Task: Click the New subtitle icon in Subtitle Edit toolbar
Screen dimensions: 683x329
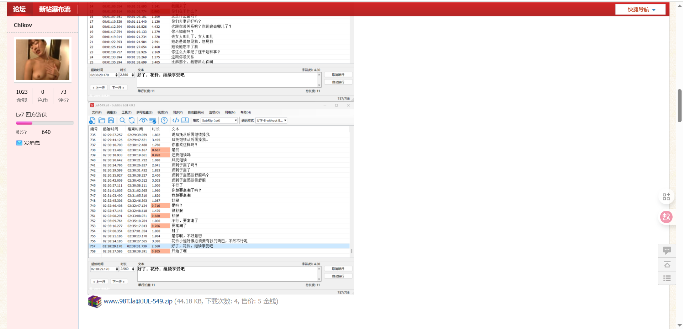Action: 92,120
